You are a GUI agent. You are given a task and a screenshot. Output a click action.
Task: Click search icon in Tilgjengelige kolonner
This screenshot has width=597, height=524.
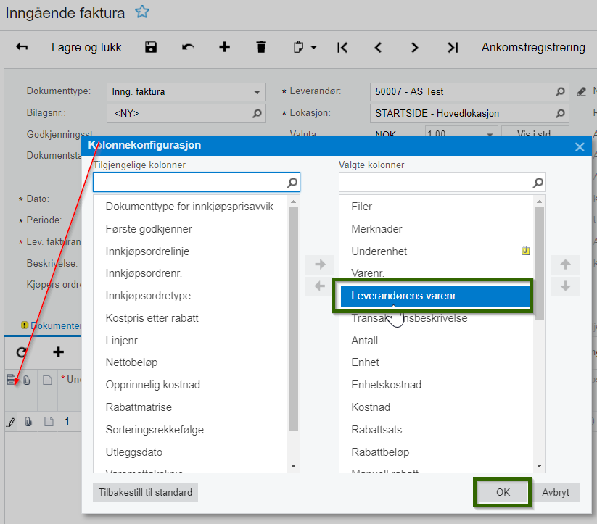click(292, 183)
